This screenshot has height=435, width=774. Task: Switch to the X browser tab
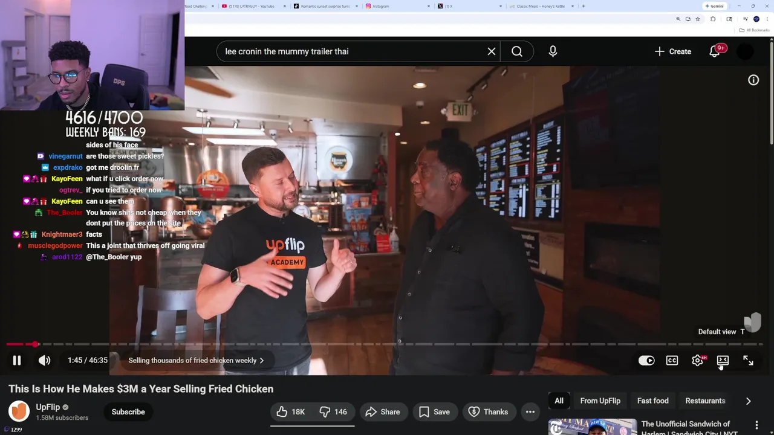(469, 6)
